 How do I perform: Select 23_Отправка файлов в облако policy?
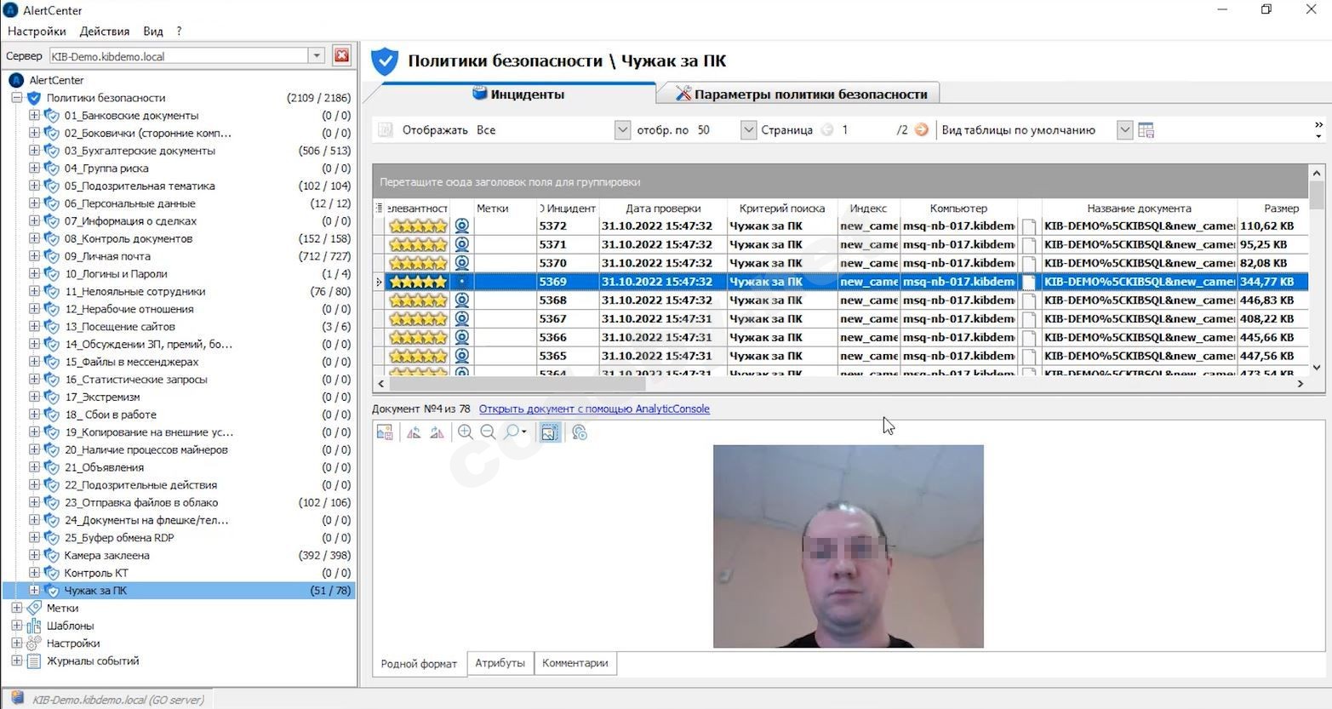[141, 502]
